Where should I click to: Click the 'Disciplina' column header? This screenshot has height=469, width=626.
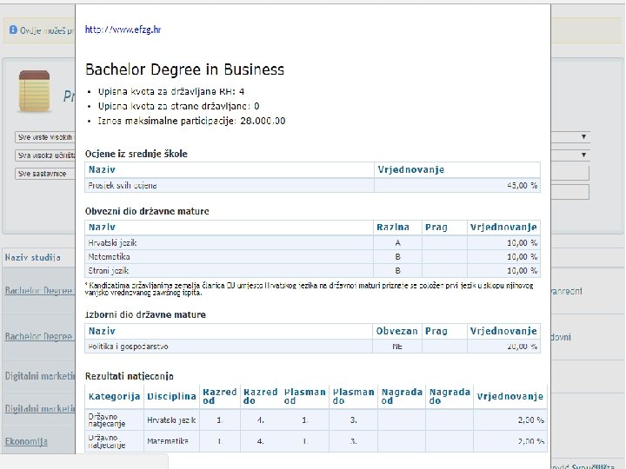click(170, 397)
